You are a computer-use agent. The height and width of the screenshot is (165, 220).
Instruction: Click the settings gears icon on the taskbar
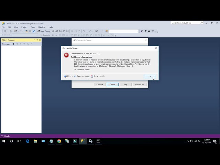tap(90, 141)
